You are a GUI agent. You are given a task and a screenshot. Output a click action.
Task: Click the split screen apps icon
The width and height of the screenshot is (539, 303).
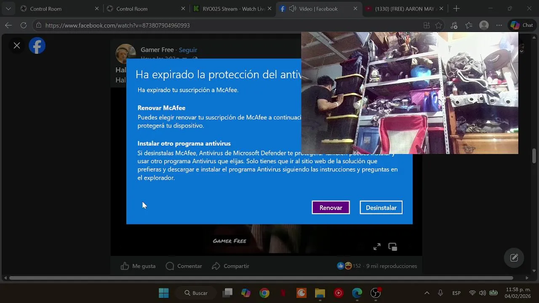click(427, 25)
